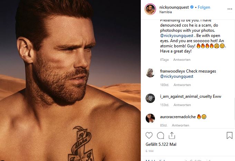Click the share arrow icon
Screen dimensions: 235x161
click(172, 135)
